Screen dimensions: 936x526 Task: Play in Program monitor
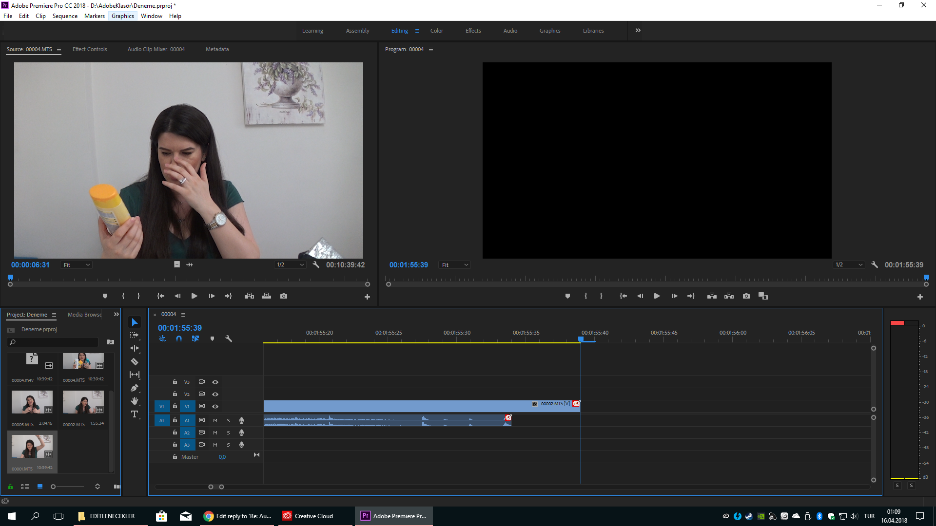coord(657,296)
